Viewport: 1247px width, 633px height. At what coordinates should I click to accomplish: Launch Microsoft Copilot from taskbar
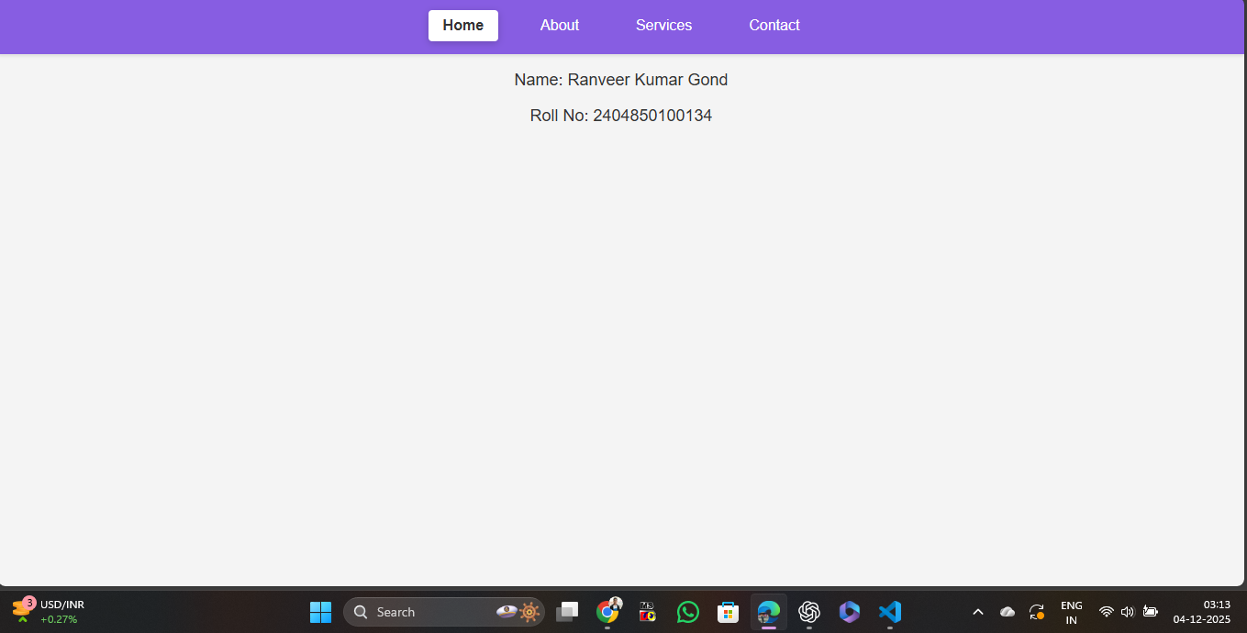[850, 612]
